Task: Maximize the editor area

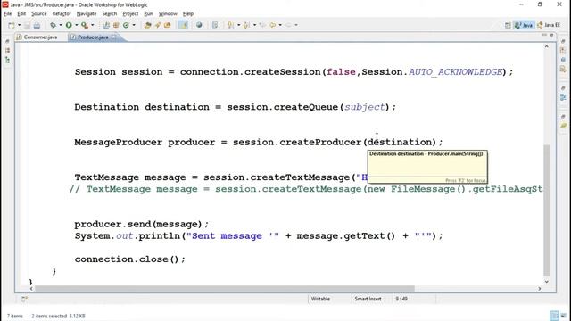Action: coord(551,36)
